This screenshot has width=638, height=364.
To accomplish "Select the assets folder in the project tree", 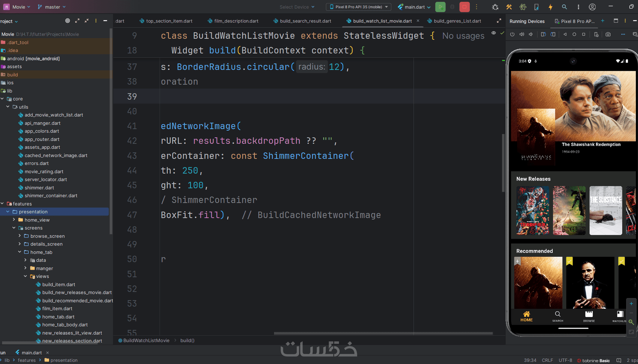I will pos(14,66).
